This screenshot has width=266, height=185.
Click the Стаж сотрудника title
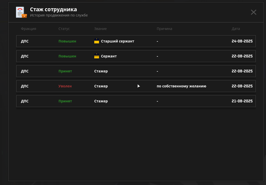pos(53,9)
